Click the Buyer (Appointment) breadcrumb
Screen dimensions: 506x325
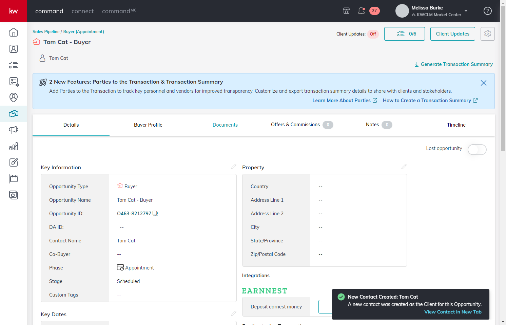tap(84, 31)
